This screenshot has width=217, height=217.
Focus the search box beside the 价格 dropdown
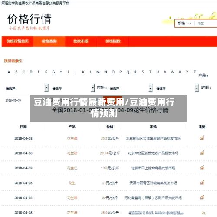point(206,23)
